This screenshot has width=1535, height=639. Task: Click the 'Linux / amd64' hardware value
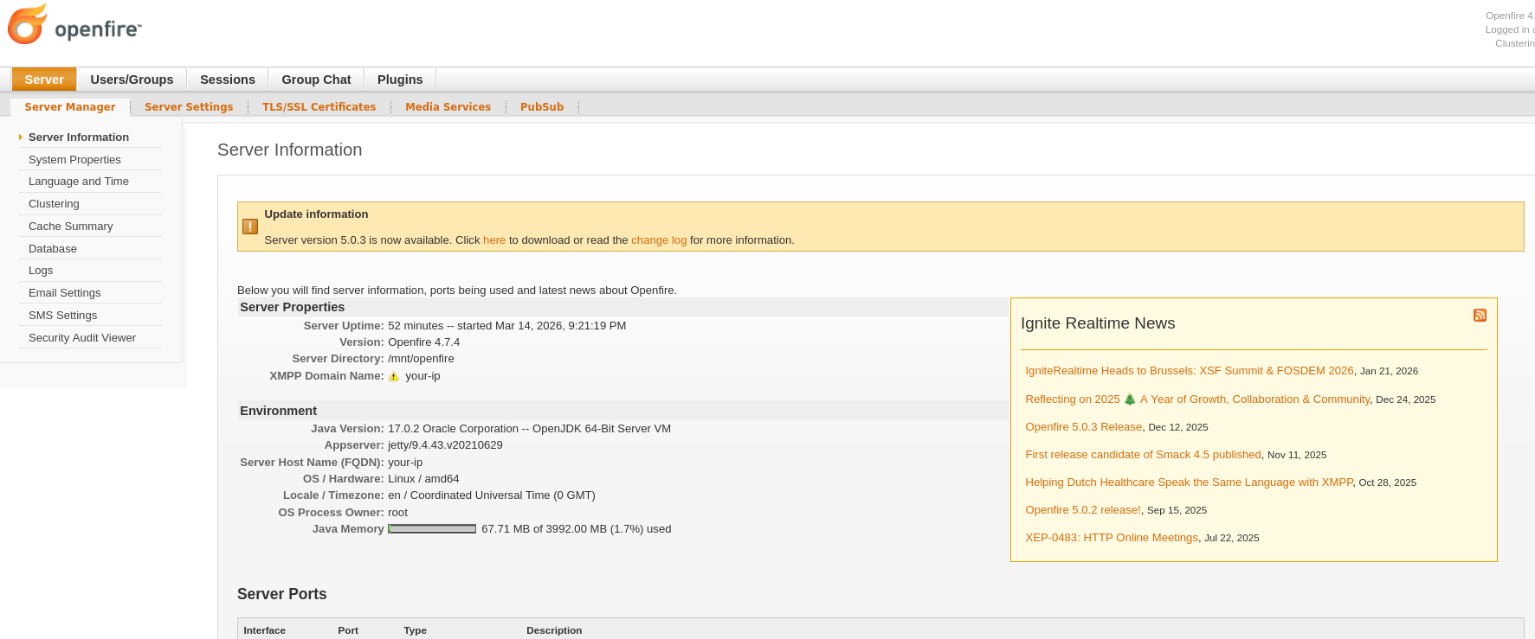click(423, 479)
